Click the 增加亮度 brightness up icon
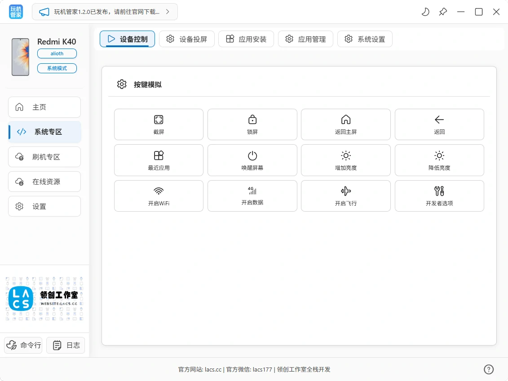This screenshot has height=381, width=508. (346, 155)
